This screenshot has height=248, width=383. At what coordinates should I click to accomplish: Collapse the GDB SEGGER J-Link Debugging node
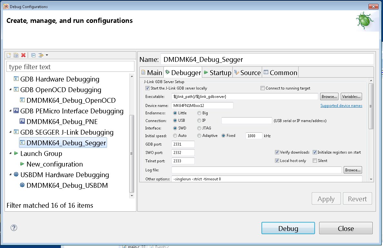coord(10,132)
